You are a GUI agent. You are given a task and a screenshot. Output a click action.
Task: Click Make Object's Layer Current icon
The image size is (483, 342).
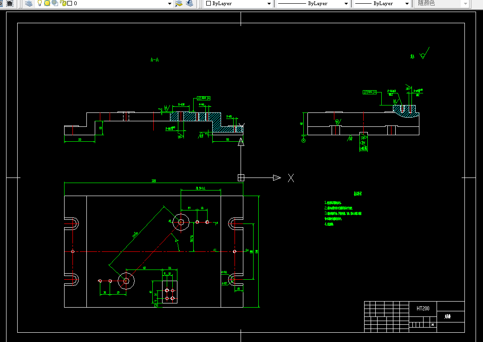(x=179, y=3)
